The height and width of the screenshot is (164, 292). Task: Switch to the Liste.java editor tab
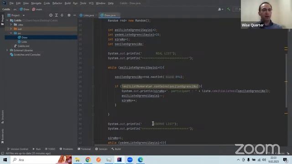(87, 15)
